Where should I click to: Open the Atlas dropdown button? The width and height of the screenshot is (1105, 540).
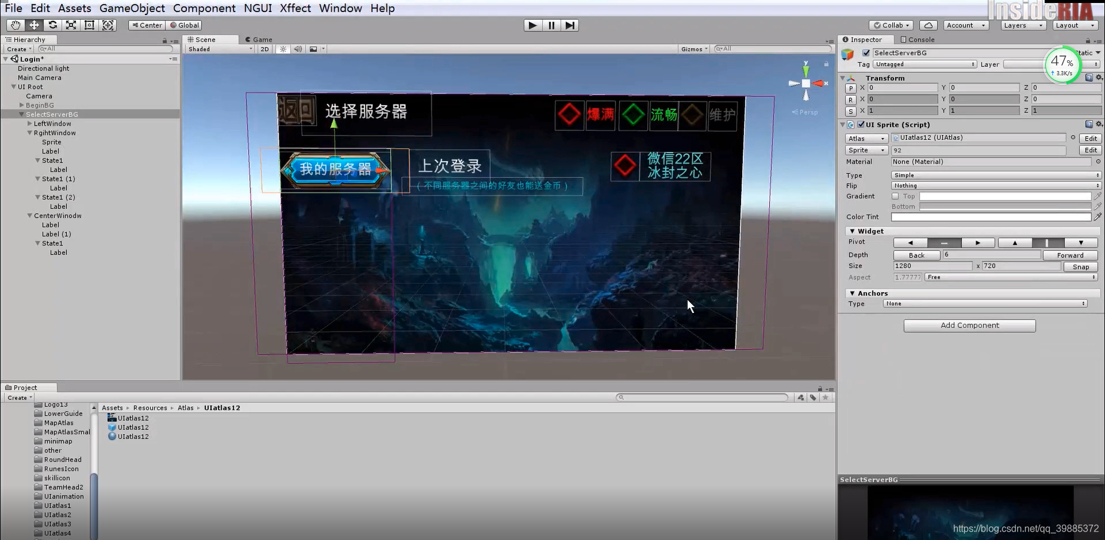(867, 138)
